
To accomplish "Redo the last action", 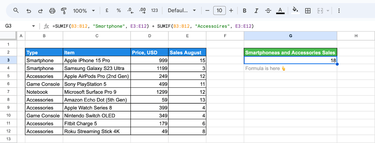I will click(x=40, y=11).
